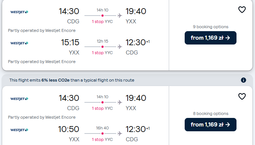
Task: Click airplane icon on 16h 40 route line
Action: coord(120,134)
